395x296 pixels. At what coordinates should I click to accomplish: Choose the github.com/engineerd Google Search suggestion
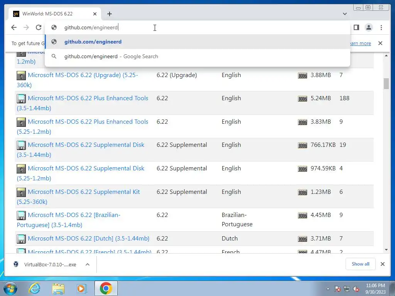click(197, 56)
